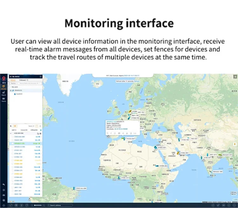Click the pin icon above device list

11,126
